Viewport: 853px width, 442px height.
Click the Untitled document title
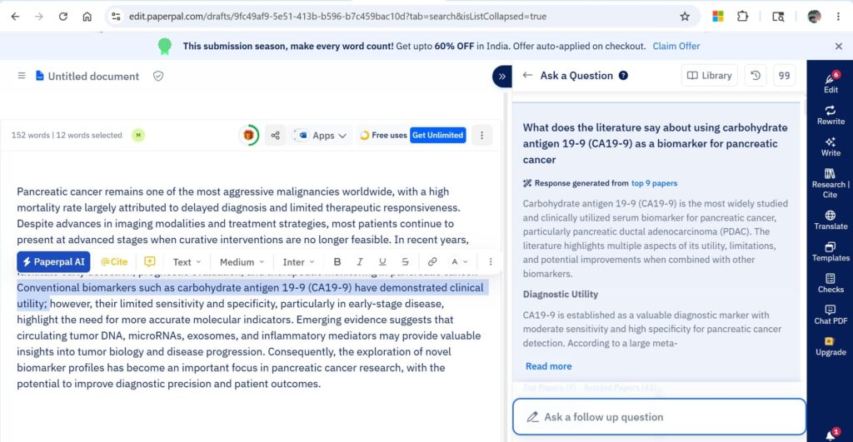click(93, 76)
